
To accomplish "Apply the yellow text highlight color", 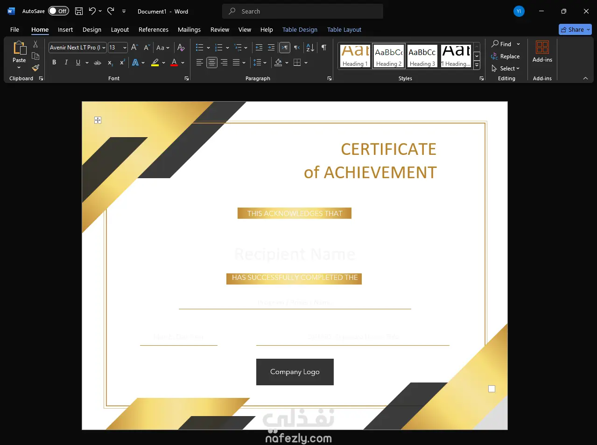I will point(155,63).
